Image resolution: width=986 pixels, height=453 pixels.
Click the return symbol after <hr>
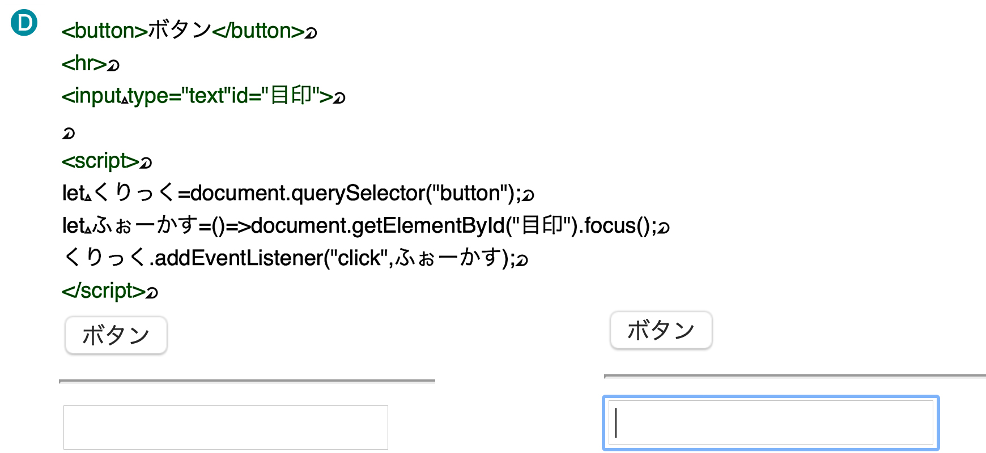click(114, 66)
